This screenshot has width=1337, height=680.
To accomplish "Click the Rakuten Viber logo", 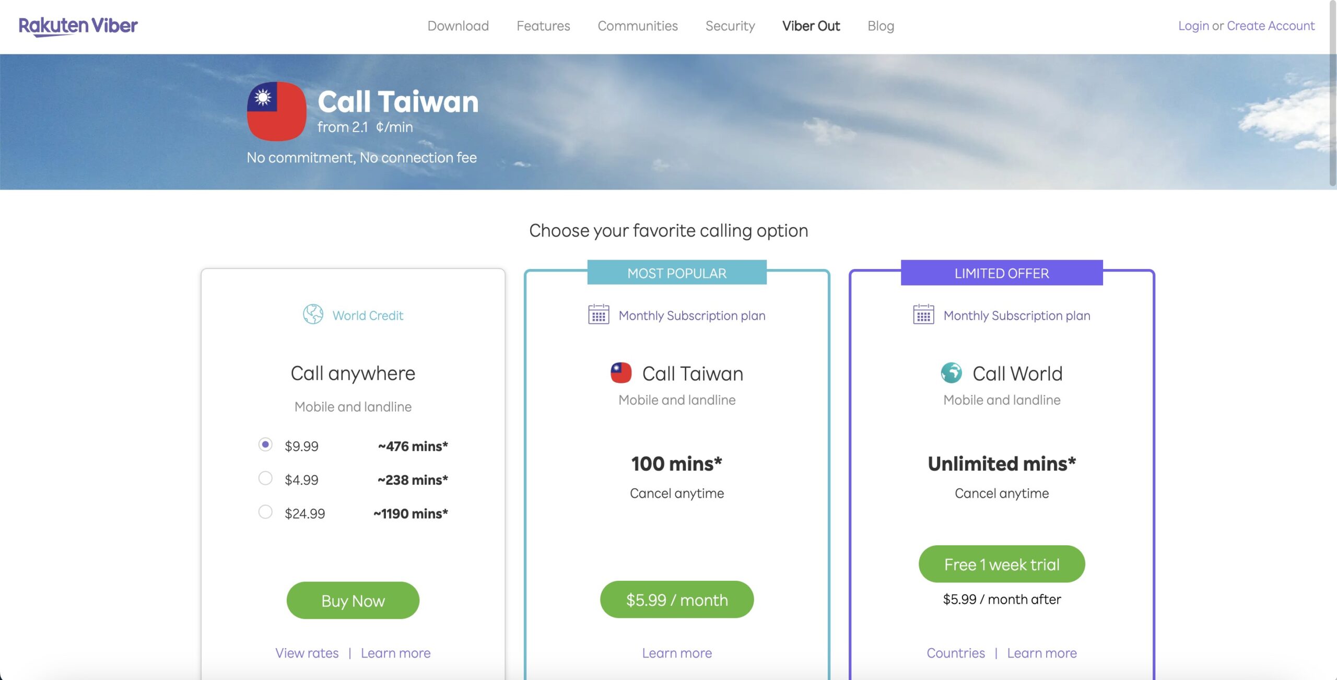I will (78, 26).
